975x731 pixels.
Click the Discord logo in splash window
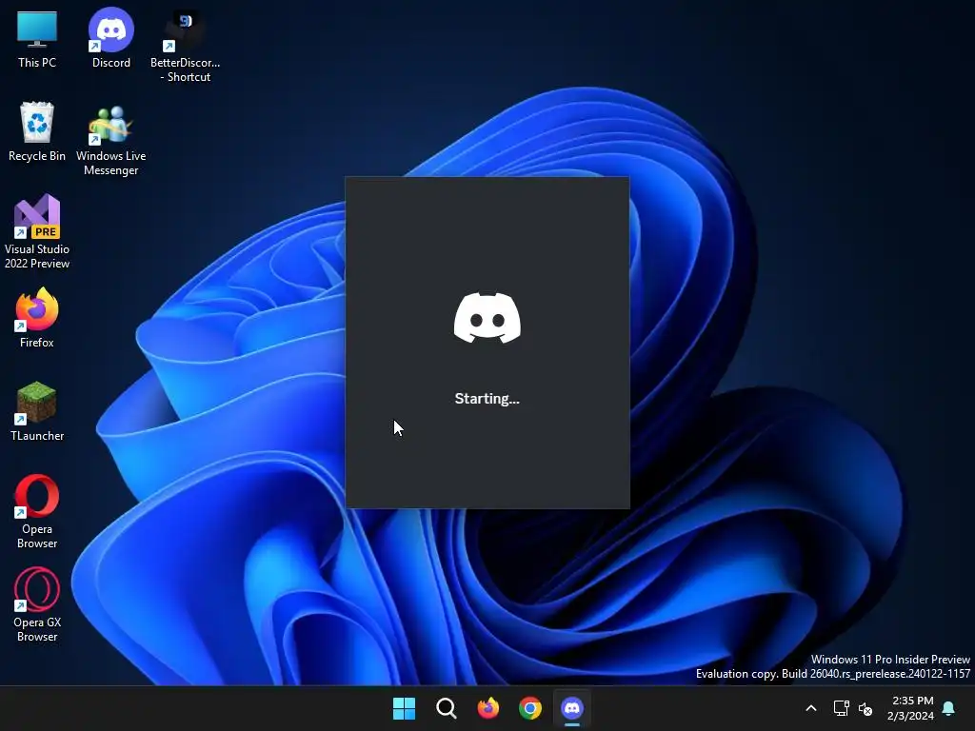click(x=487, y=318)
